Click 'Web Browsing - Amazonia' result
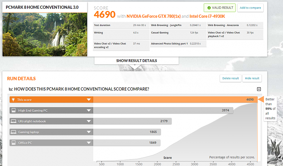This screenshot has width=283, height=166. tap(235, 25)
